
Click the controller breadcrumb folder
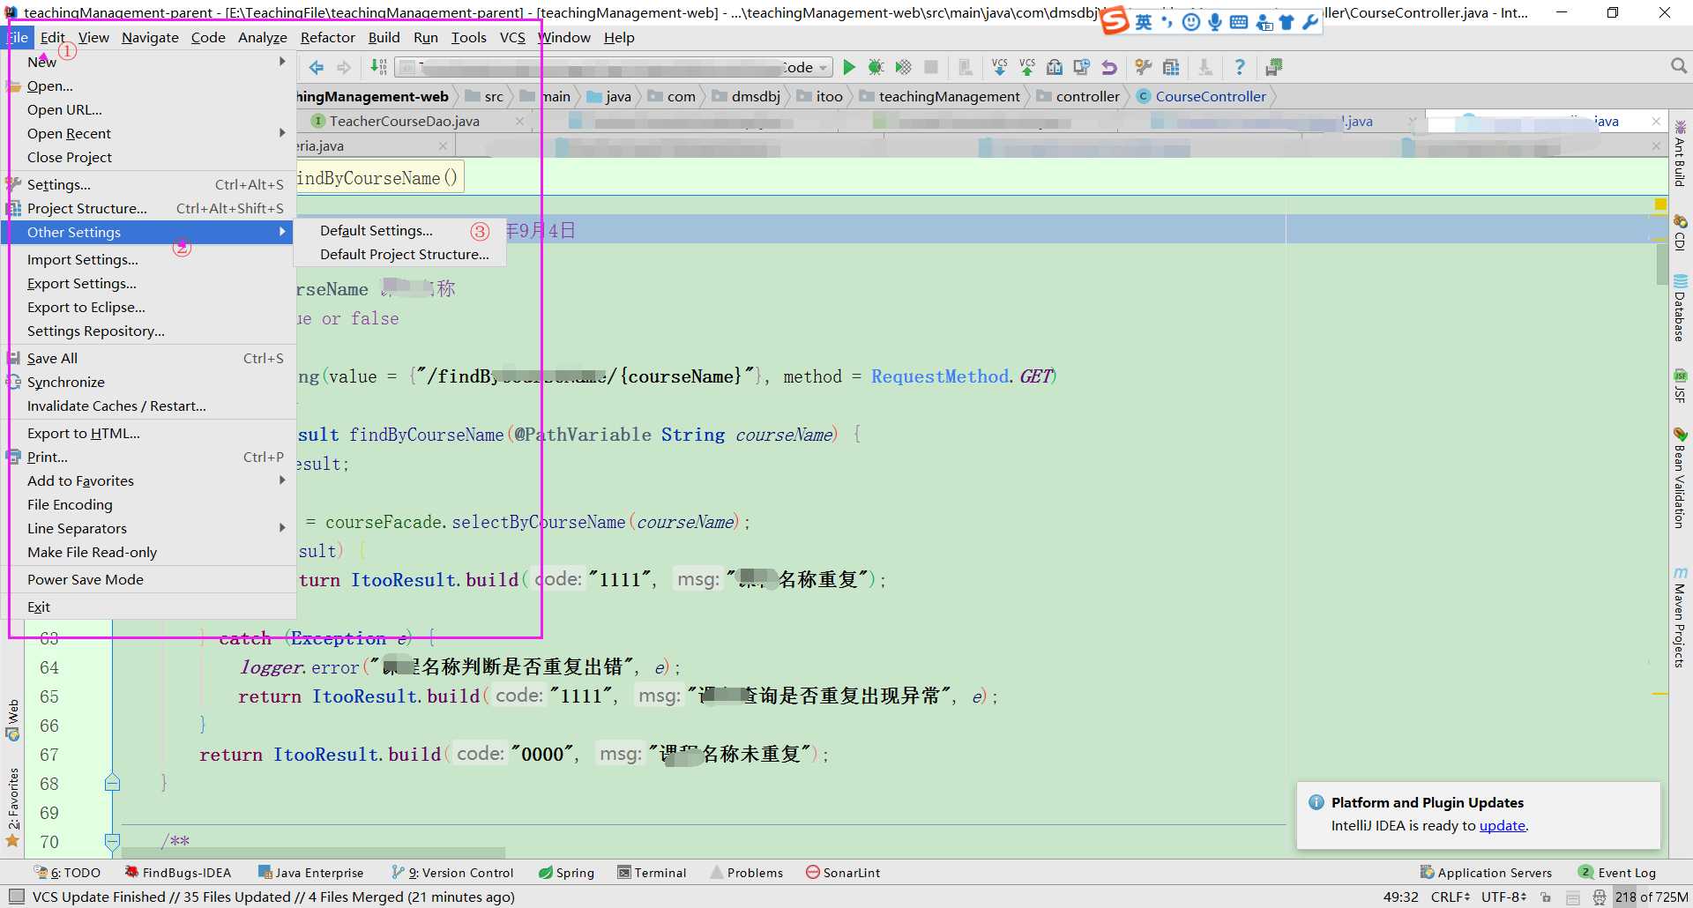(1078, 96)
